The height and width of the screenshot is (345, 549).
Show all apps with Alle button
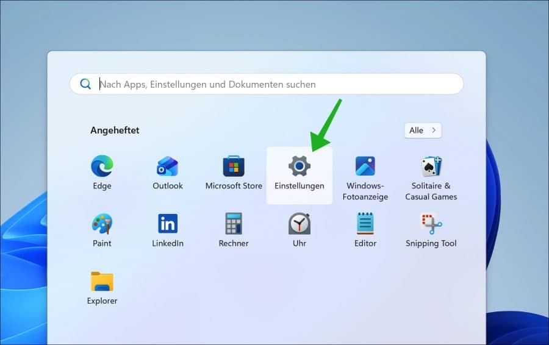tap(417, 130)
